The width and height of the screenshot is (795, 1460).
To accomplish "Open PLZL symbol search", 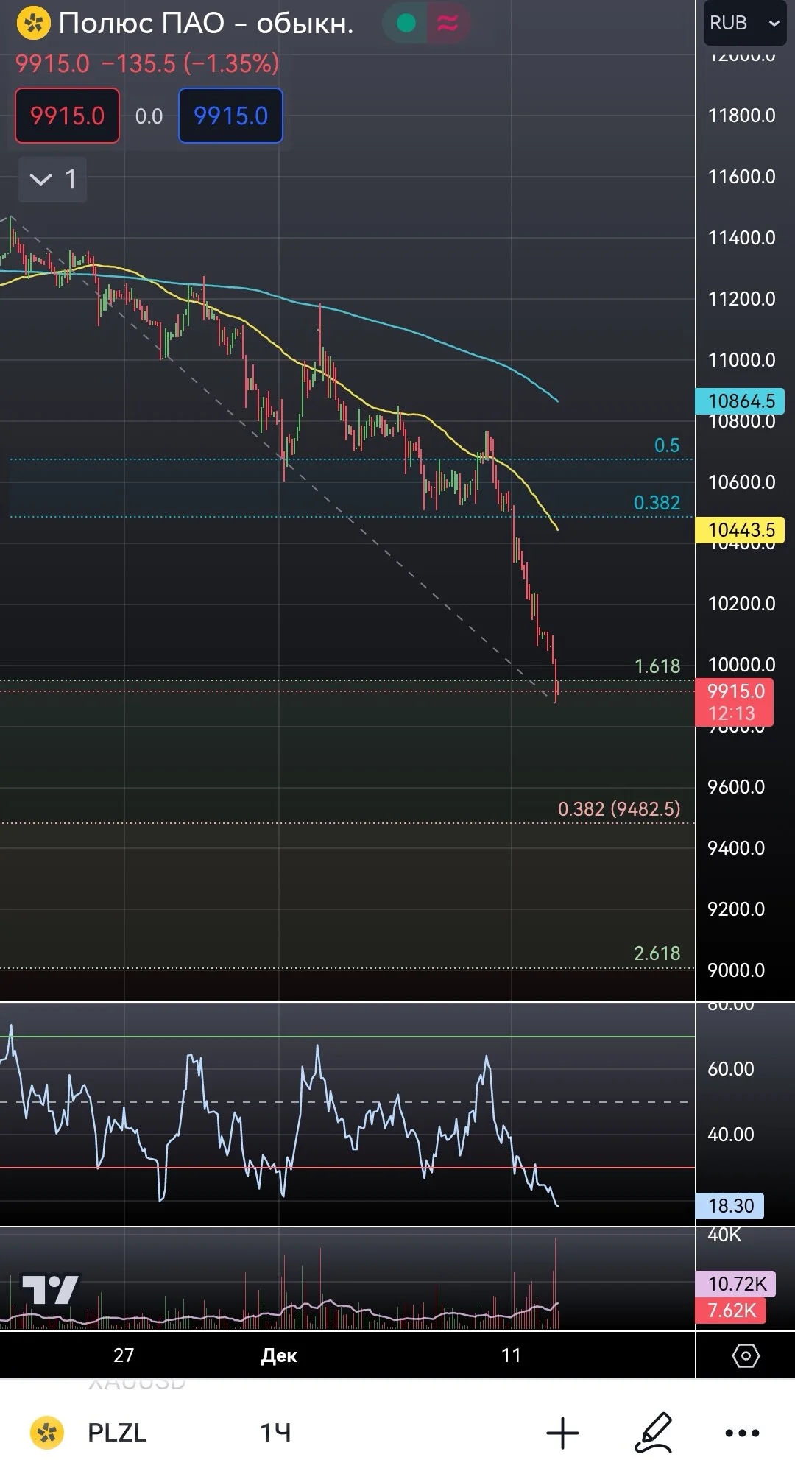I will coord(117,1432).
